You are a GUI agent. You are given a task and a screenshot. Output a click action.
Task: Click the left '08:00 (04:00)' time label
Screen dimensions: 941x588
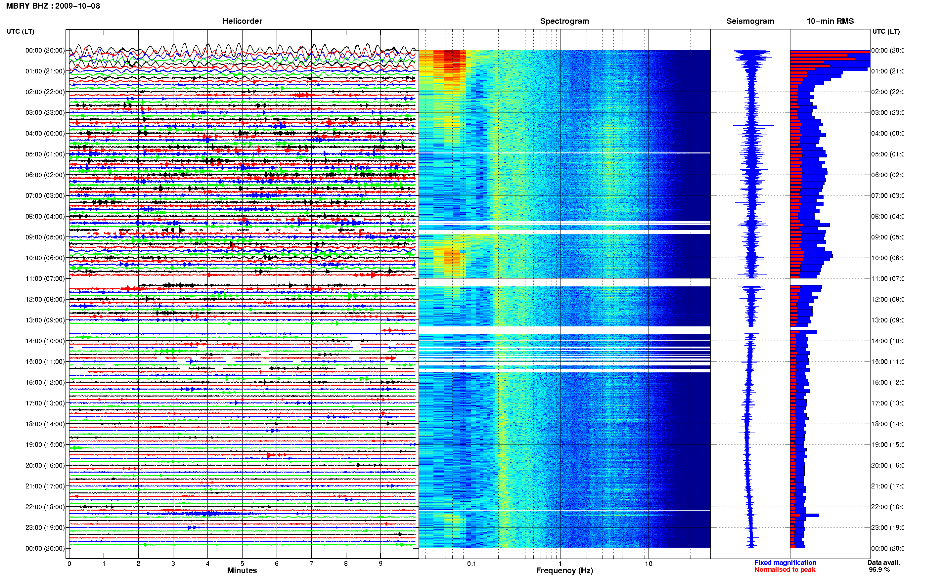pos(45,216)
